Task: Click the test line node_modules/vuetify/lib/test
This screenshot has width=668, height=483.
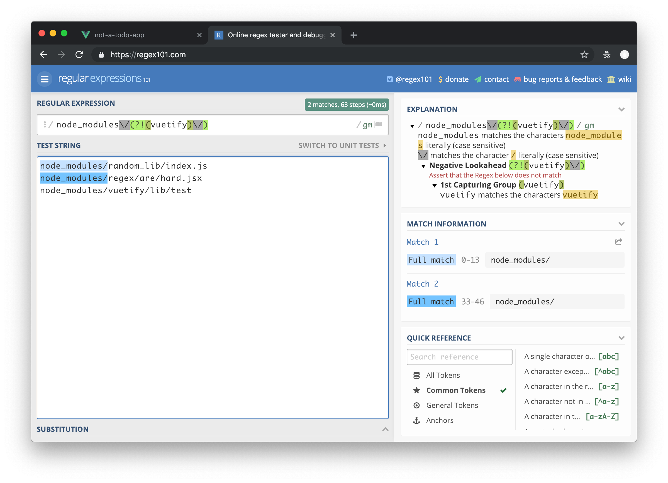Action: pos(115,190)
